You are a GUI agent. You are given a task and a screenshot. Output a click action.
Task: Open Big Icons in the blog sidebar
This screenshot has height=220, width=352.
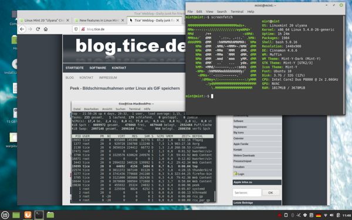257,133
